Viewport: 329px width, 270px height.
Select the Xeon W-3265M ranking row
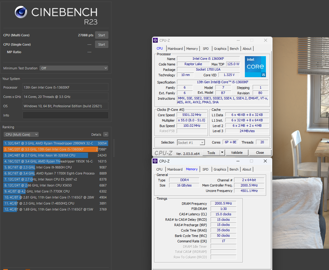click(56, 155)
